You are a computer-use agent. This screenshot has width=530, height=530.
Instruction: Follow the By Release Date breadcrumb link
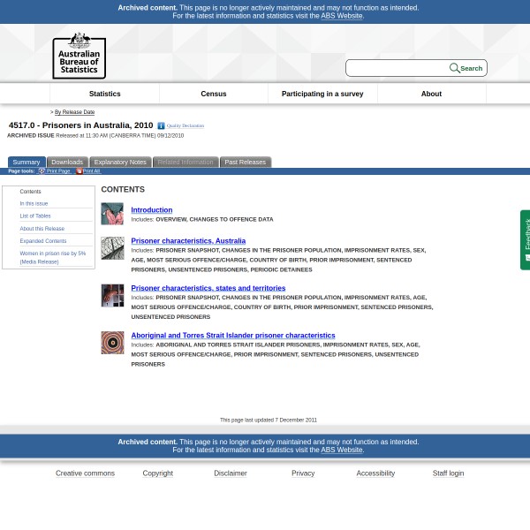[74, 112]
